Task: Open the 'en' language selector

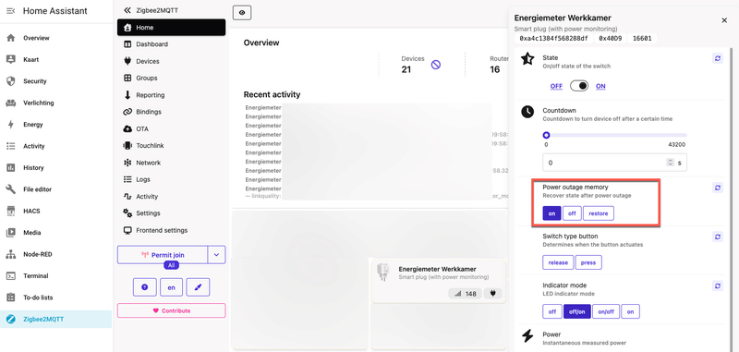Action: pos(172,287)
